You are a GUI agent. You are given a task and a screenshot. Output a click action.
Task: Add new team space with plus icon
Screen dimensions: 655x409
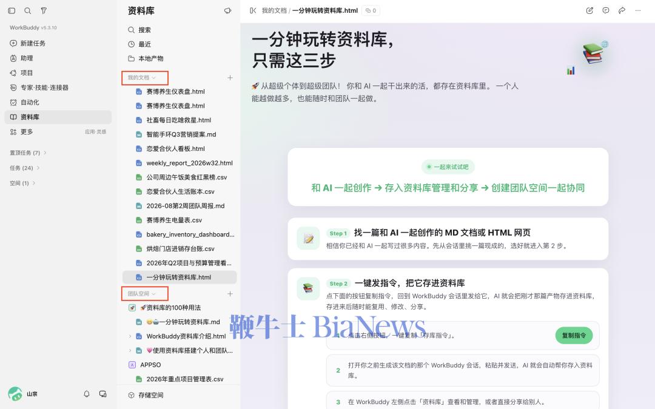click(230, 294)
